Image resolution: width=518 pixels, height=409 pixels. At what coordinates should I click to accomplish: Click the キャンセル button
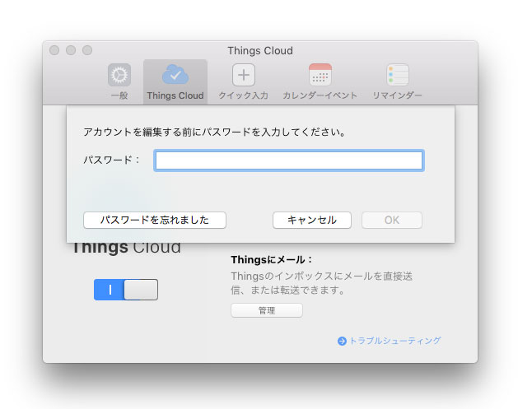(312, 221)
